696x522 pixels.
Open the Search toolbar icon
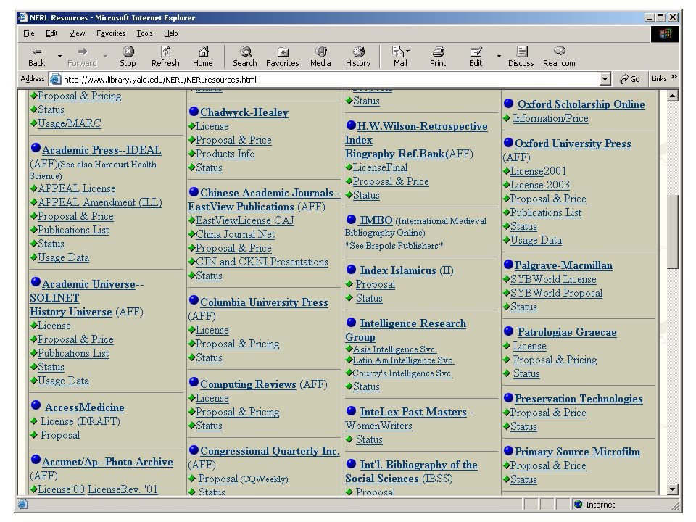[245, 57]
